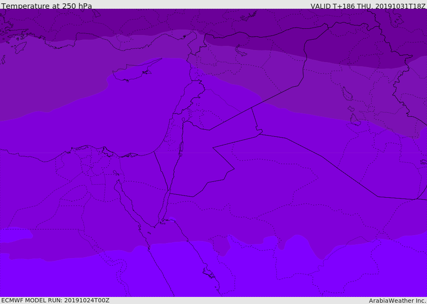This screenshot has height=304, width=427.
Task: Click the "ArabiaWeather Inc." credit text
Action: click(x=397, y=301)
